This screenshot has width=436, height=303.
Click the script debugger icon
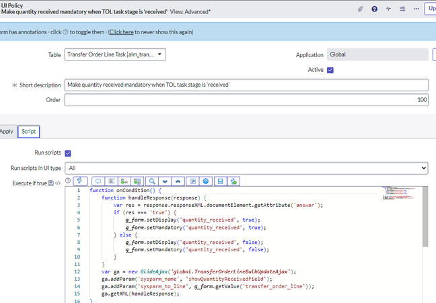point(233,181)
